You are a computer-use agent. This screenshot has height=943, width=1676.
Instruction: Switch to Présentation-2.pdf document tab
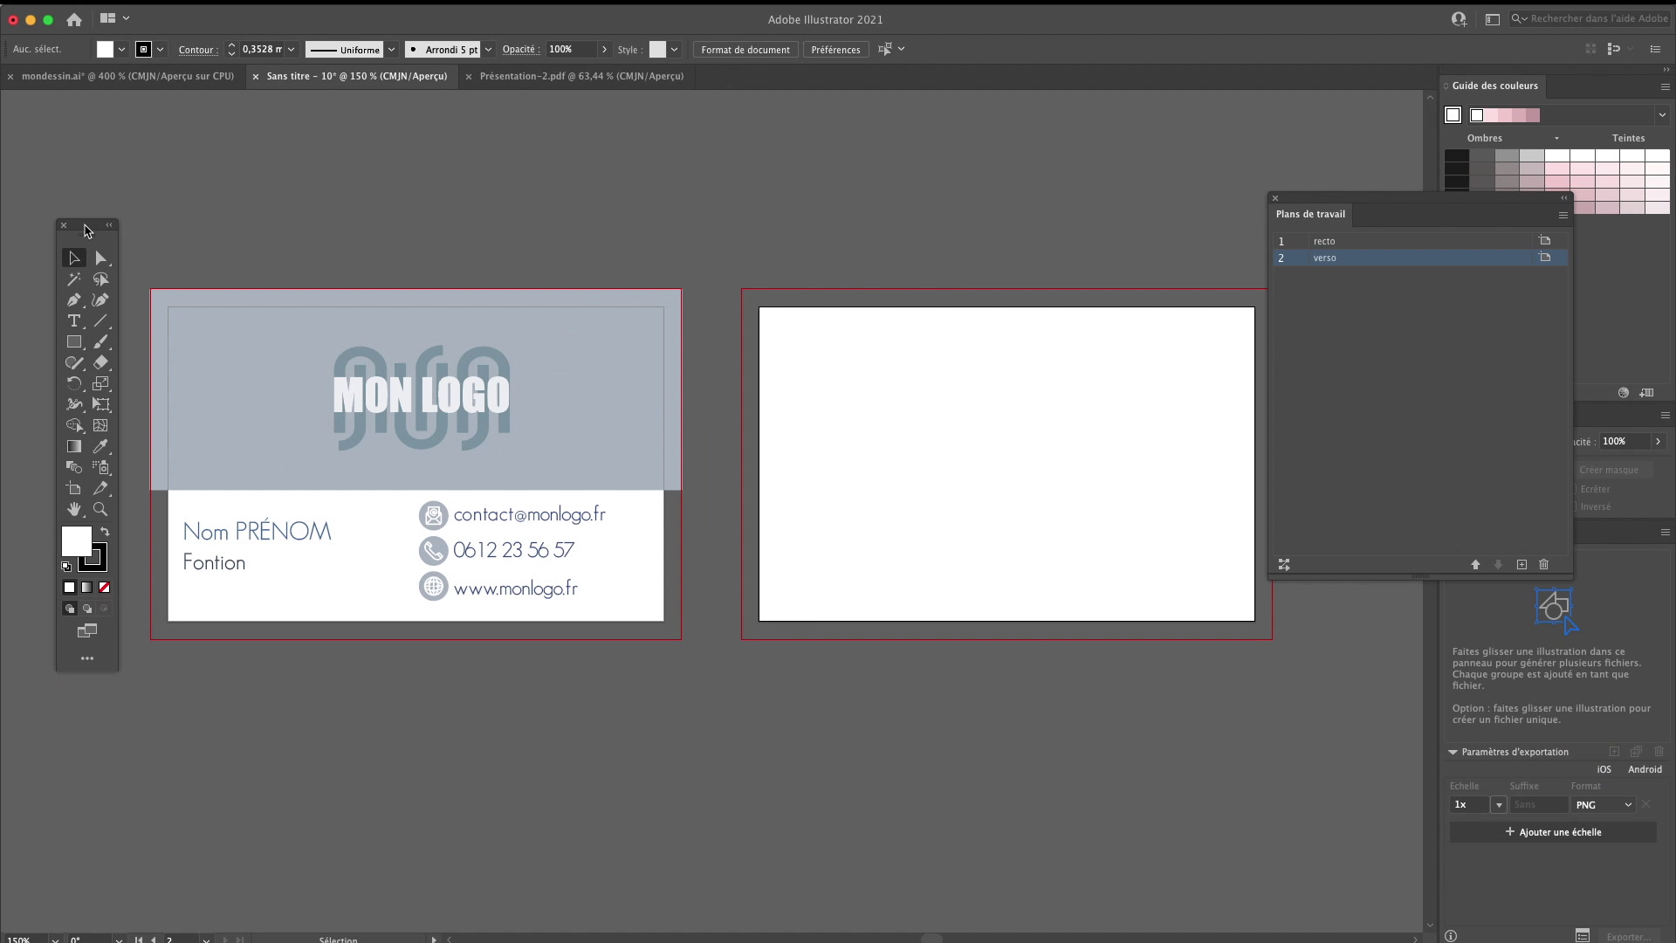(581, 76)
